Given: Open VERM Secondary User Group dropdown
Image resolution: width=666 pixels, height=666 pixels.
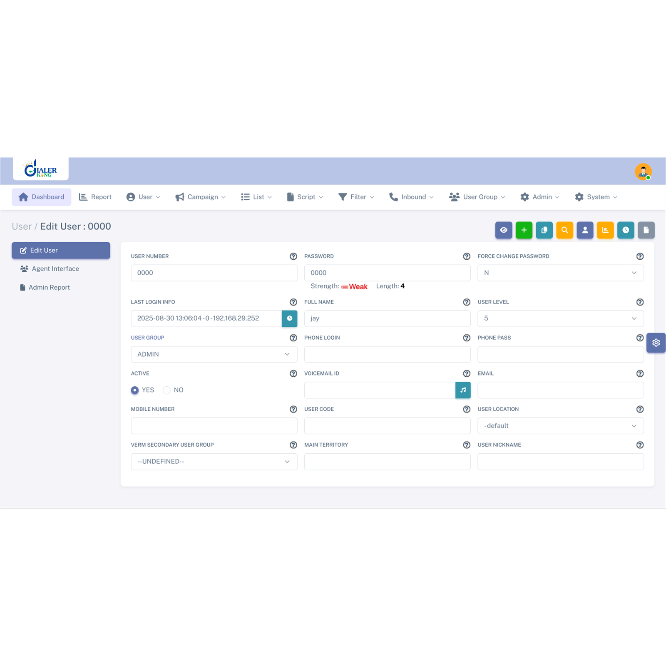Looking at the screenshot, I should click(x=214, y=462).
